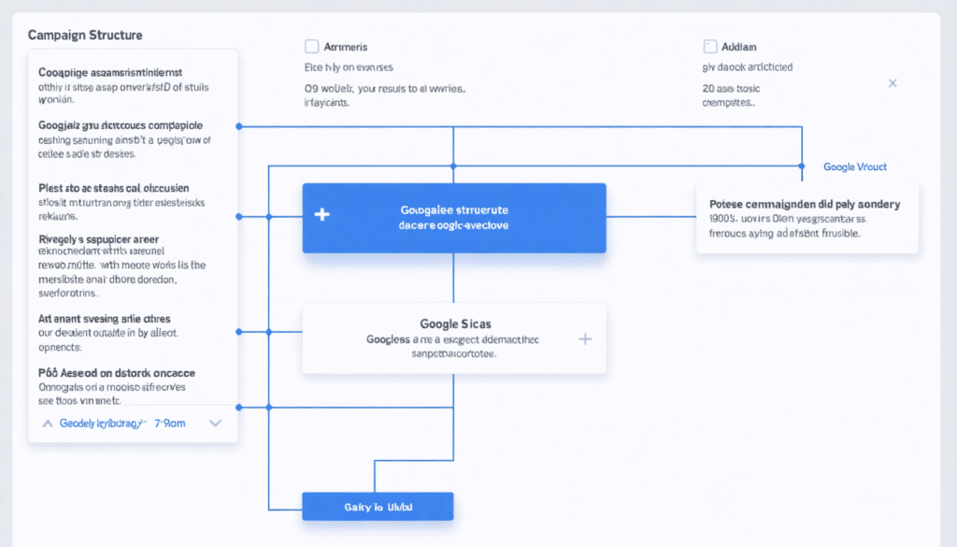Select sidebar item Plest ato ac steahs cal ohccusien
Screen dimensions: 957x547
tap(122, 201)
